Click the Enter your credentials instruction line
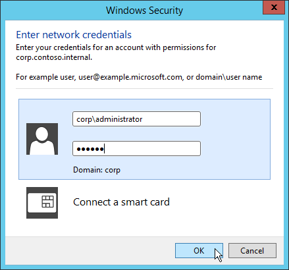 116,47
